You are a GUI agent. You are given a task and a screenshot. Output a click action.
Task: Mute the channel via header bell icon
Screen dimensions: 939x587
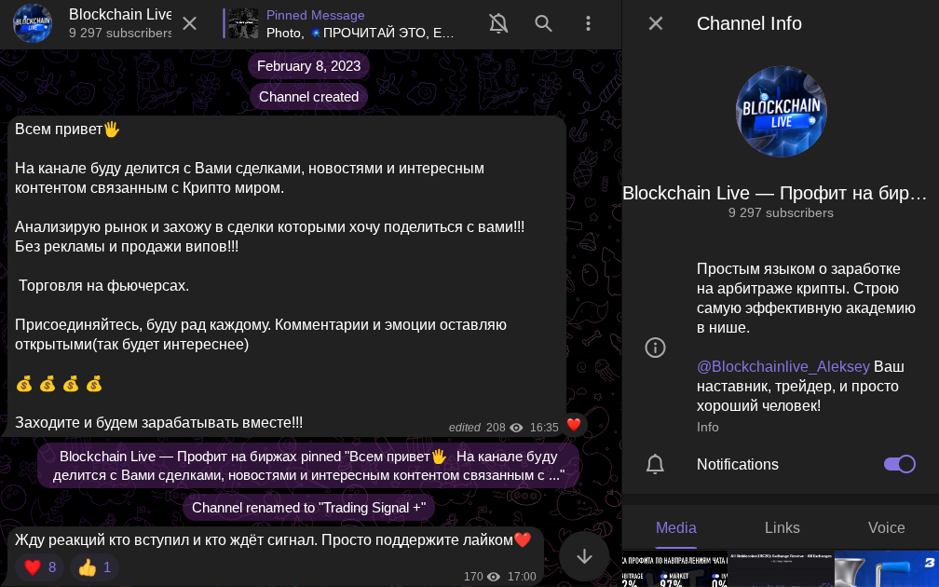coord(498,23)
